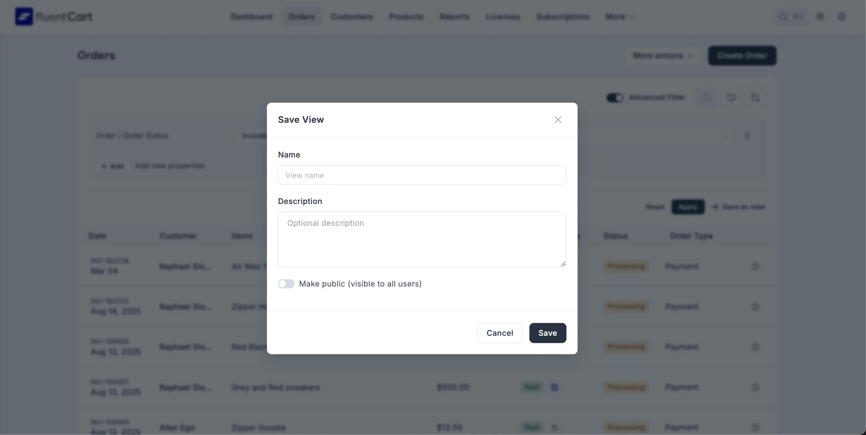This screenshot has height=435, width=866.
Task: Click the fluentCart logo icon
Action: tap(24, 17)
